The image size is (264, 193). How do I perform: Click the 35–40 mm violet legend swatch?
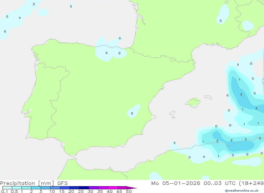103,188
